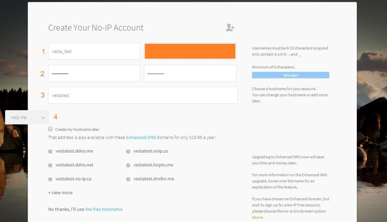The image size is (387, 222).
Task: Select the circle icon next to vestatest.ddns.me
Action: pos(50,151)
